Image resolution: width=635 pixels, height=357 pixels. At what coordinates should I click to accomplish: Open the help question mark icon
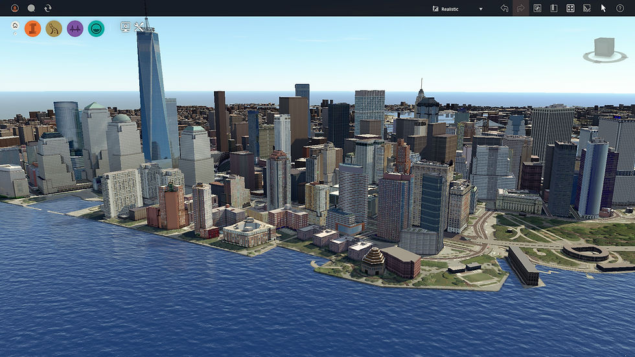pos(620,8)
